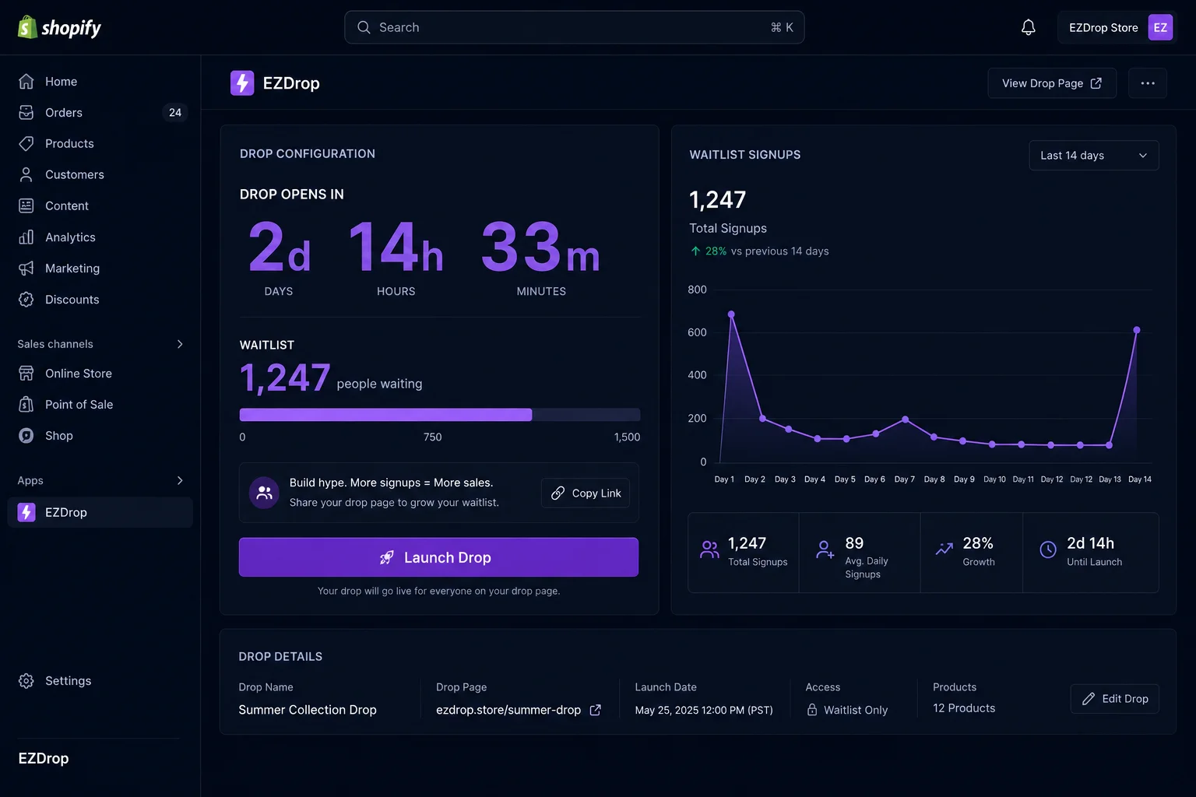
Task: Click the Shopify logo
Action: point(59,27)
